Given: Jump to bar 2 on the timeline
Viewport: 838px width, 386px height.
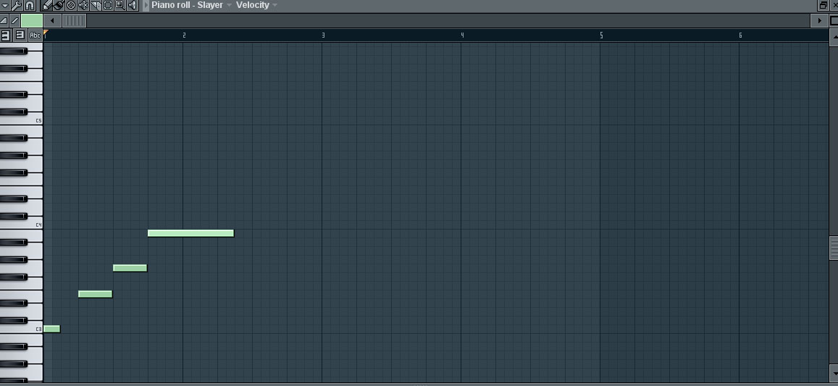Looking at the screenshot, I should coord(184,35).
